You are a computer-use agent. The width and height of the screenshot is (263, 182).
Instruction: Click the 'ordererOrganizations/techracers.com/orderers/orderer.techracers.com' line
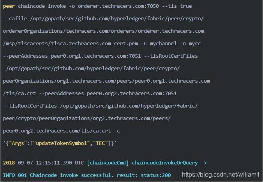coord(104,31)
